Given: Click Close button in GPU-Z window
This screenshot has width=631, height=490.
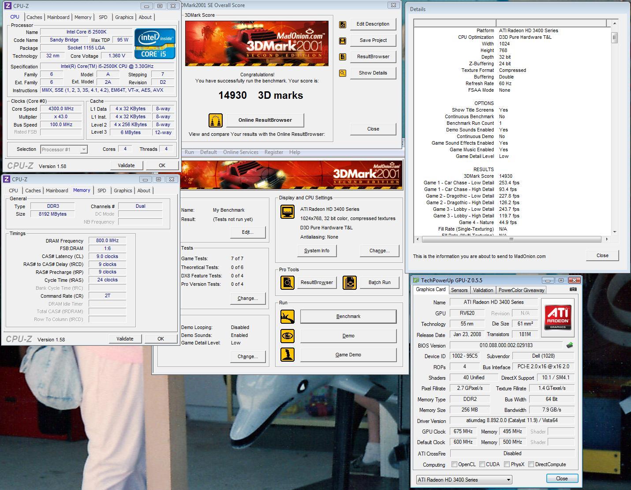Looking at the screenshot, I should [562, 479].
